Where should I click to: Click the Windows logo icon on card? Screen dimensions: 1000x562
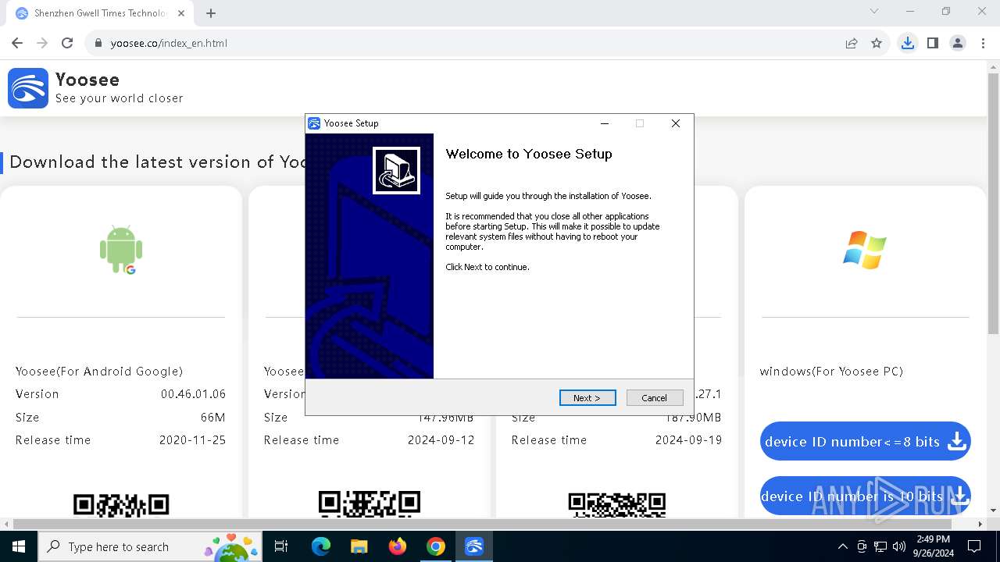click(x=865, y=250)
